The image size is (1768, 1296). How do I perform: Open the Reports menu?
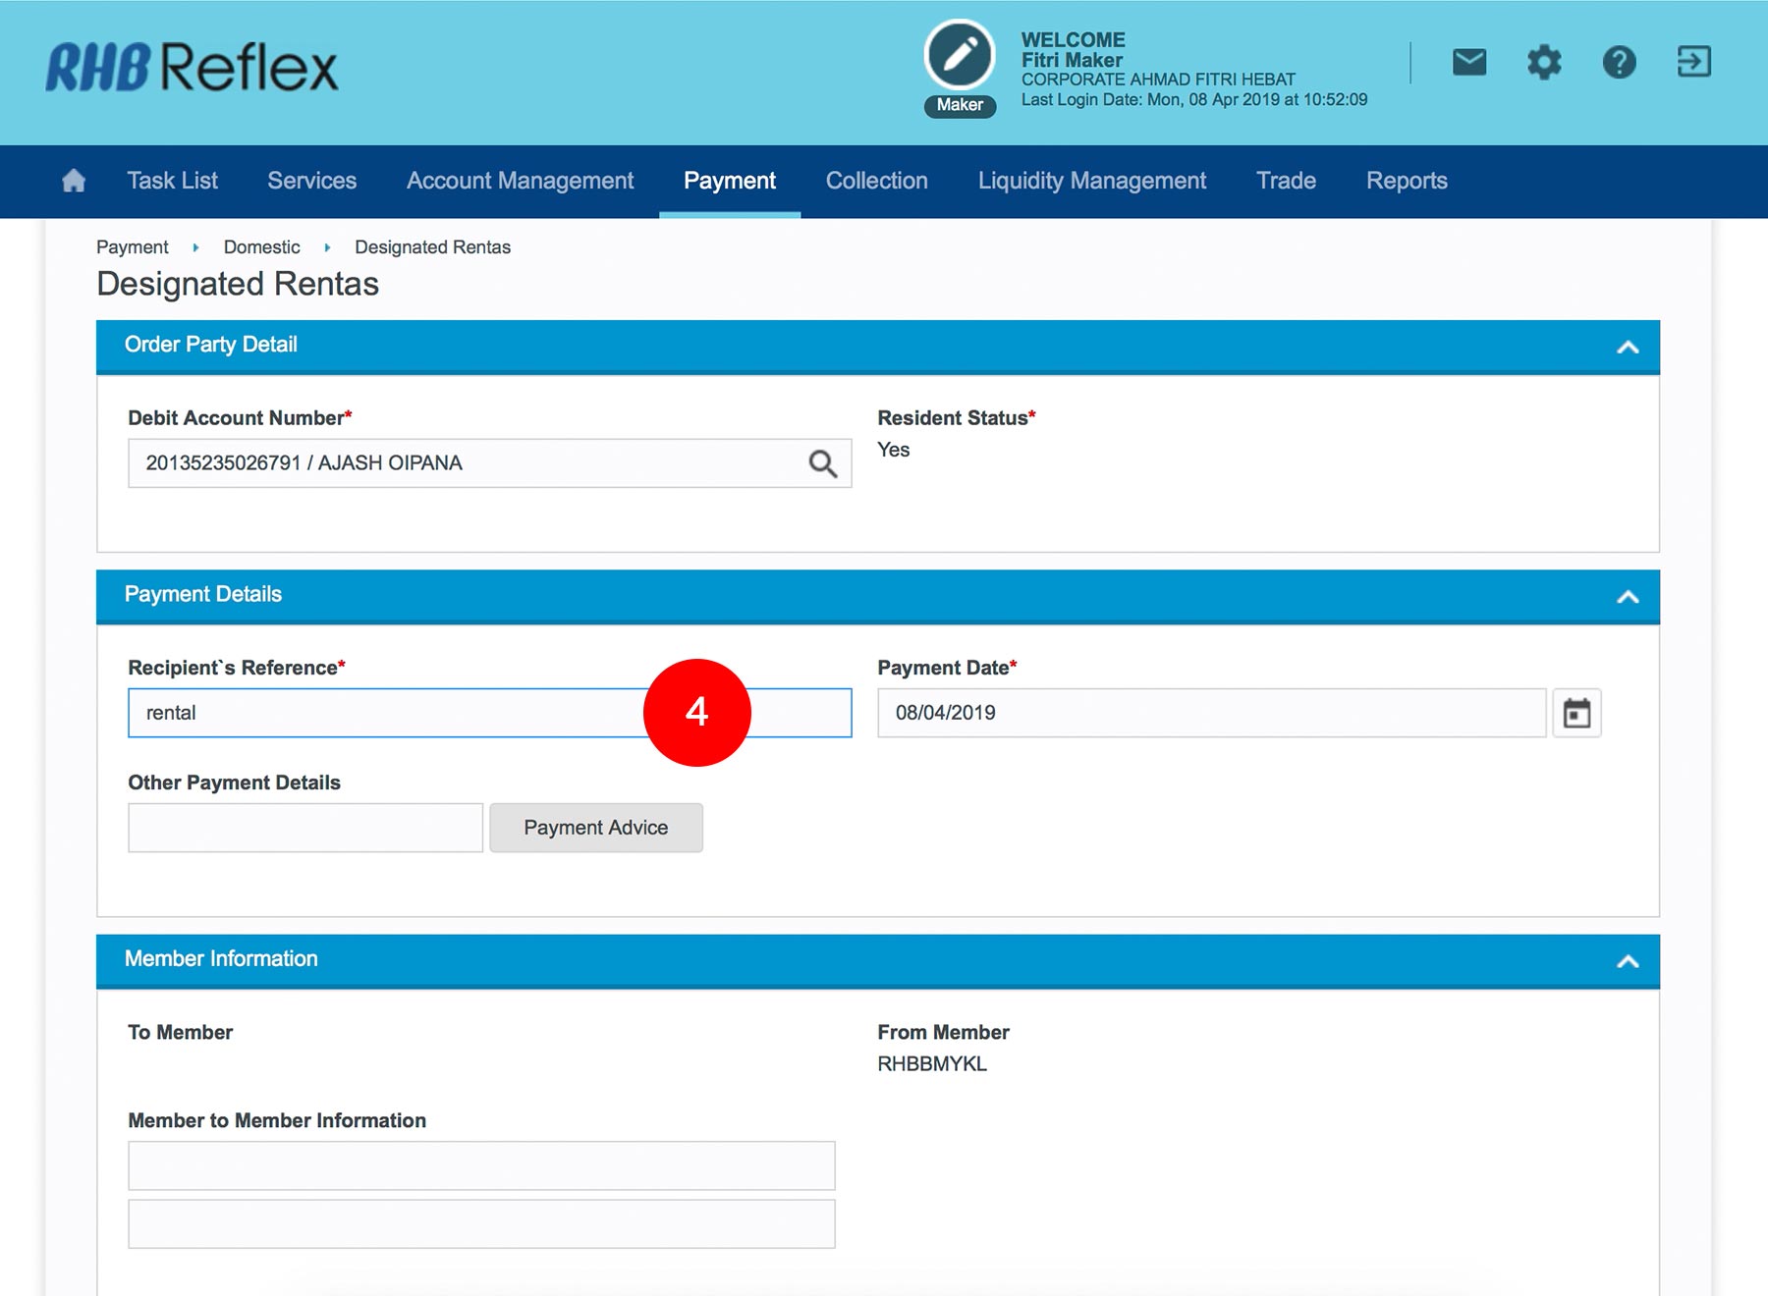tap(1406, 181)
